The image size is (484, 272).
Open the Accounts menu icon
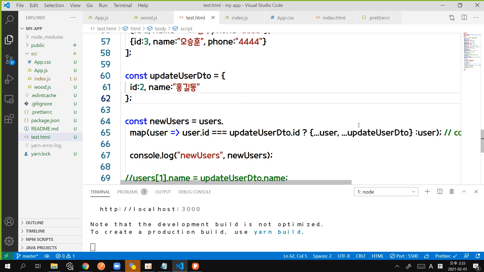pos(9,222)
